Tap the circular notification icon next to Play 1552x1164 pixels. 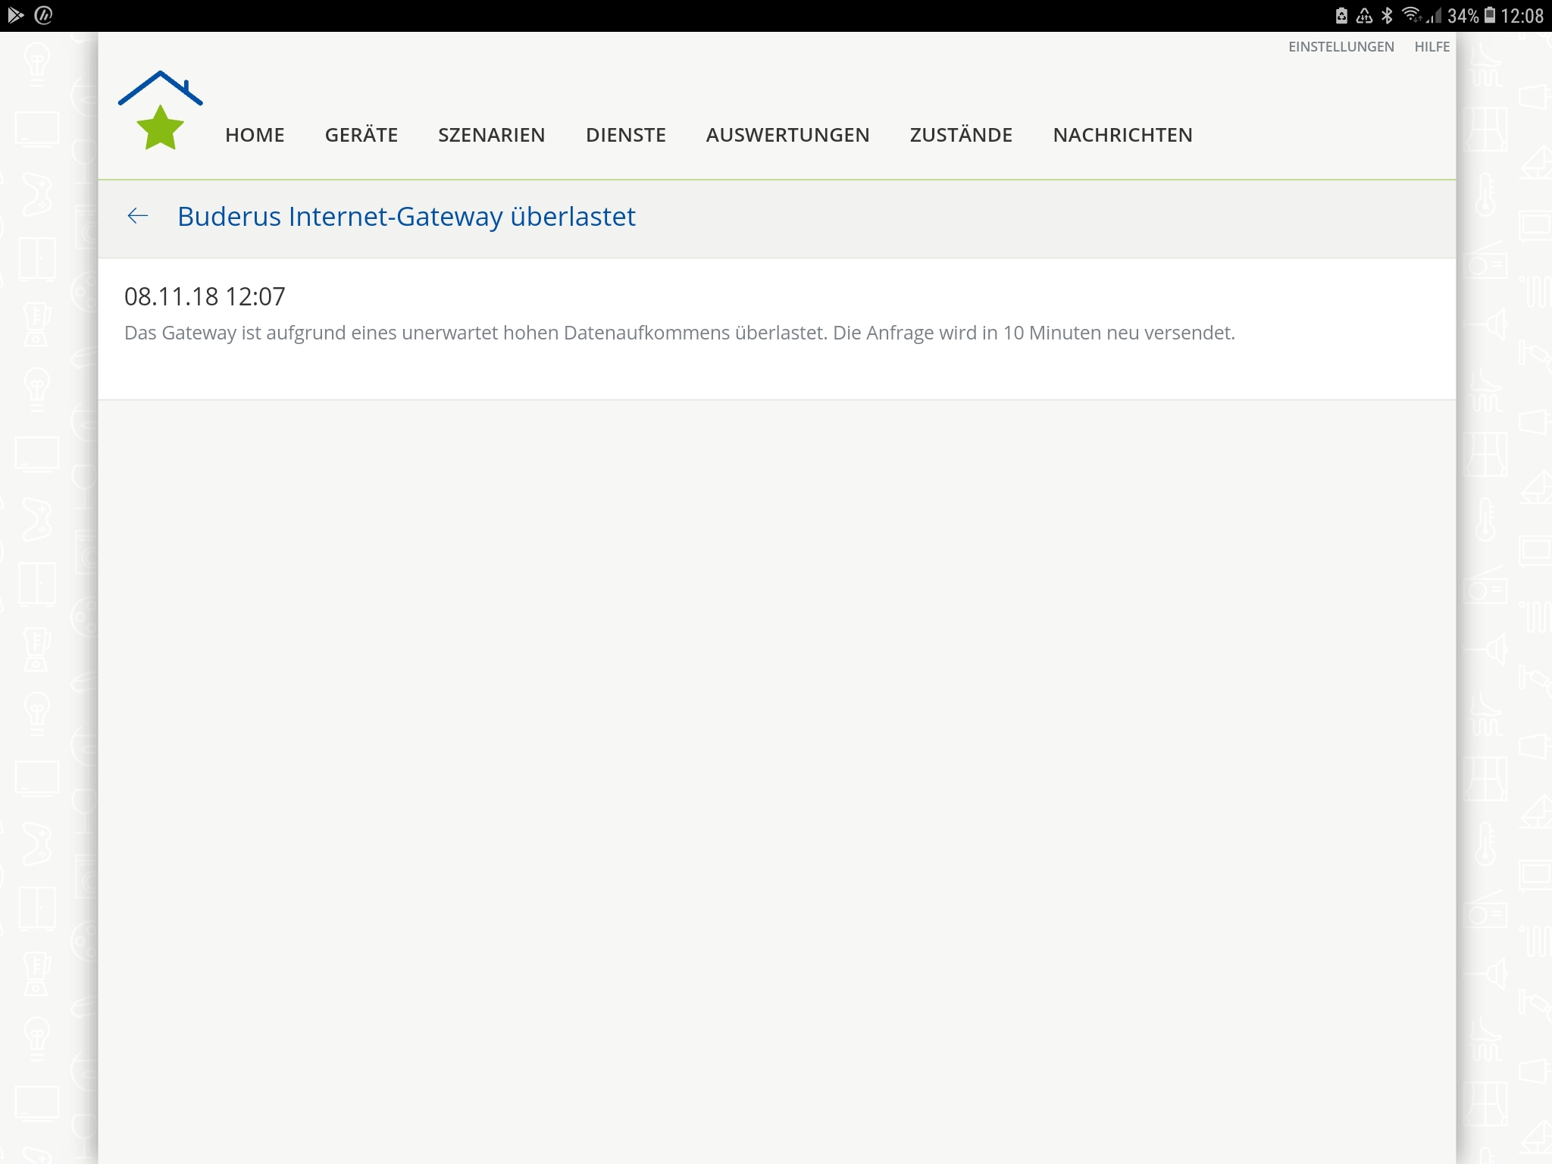point(44,15)
